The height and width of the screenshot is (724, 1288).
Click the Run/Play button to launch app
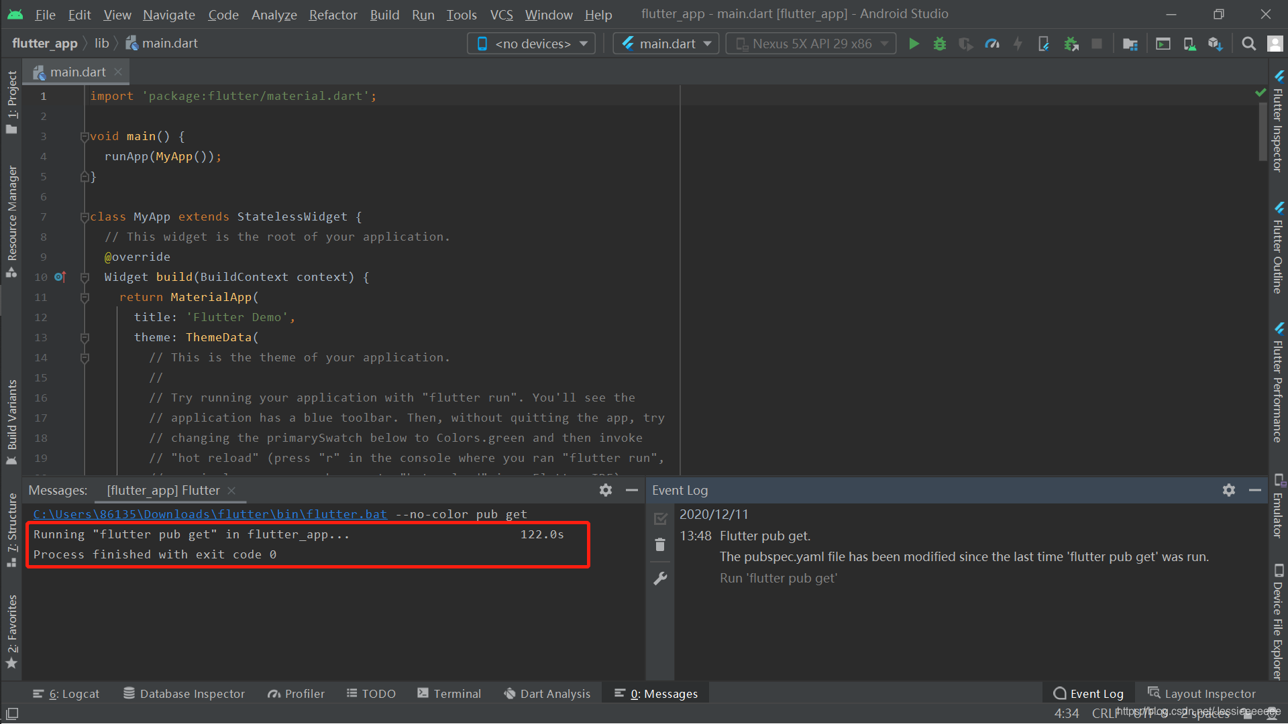(915, 42)
